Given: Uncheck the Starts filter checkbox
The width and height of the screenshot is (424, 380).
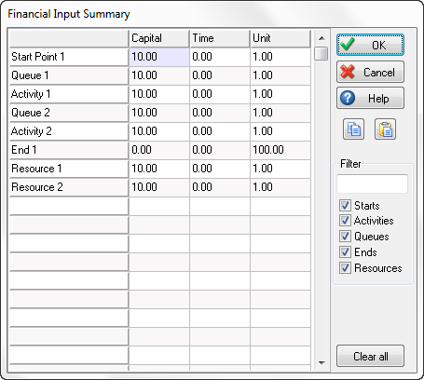Looking at the screenshot, I should tap(345, 205).
